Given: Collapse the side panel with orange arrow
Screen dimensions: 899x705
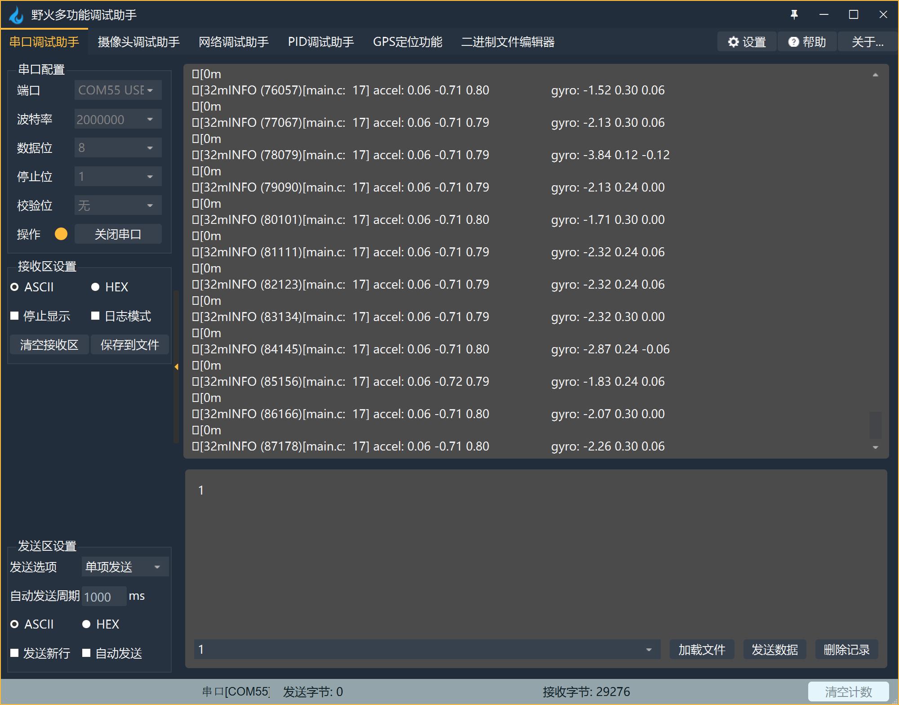Looking at the screenshot, I should (177, 367).
